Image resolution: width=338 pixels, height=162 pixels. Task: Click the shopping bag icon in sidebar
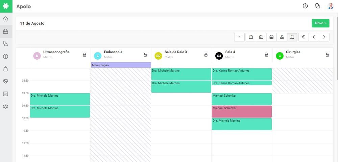point(5,69)
